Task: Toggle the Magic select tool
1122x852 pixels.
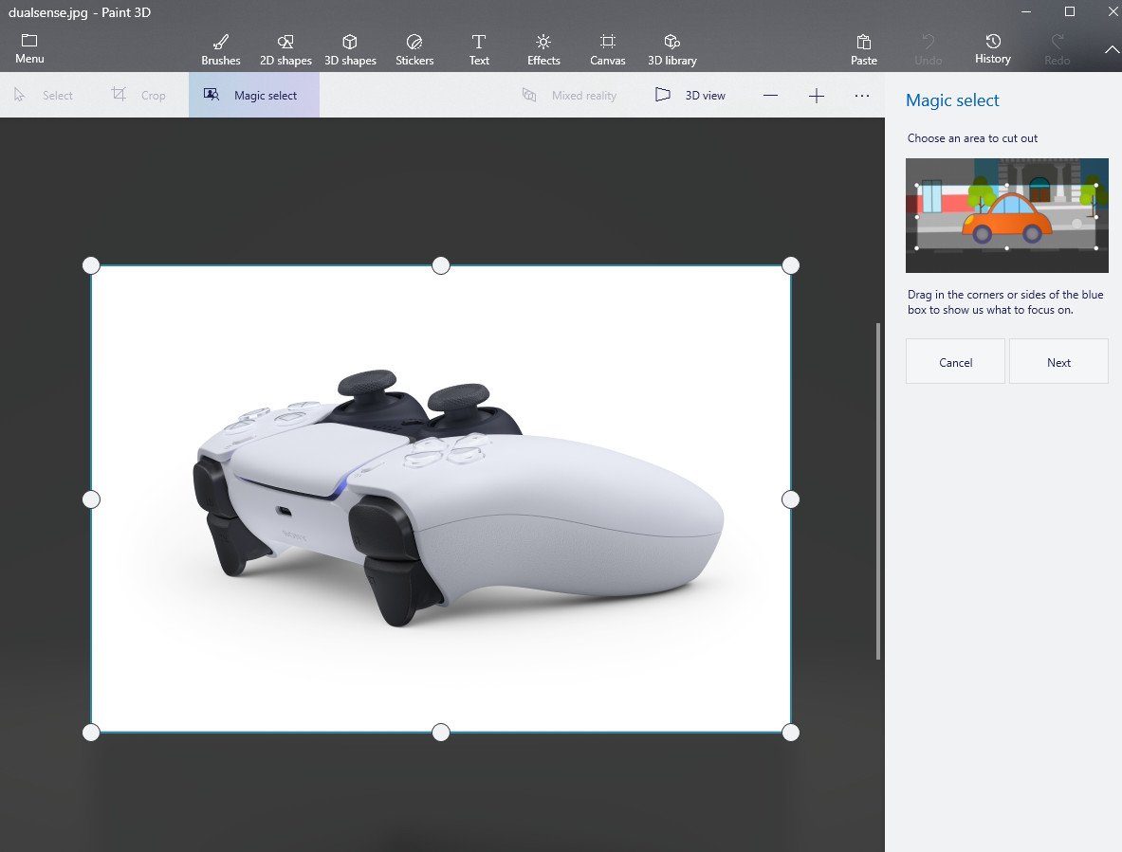Action: point(253,96)
